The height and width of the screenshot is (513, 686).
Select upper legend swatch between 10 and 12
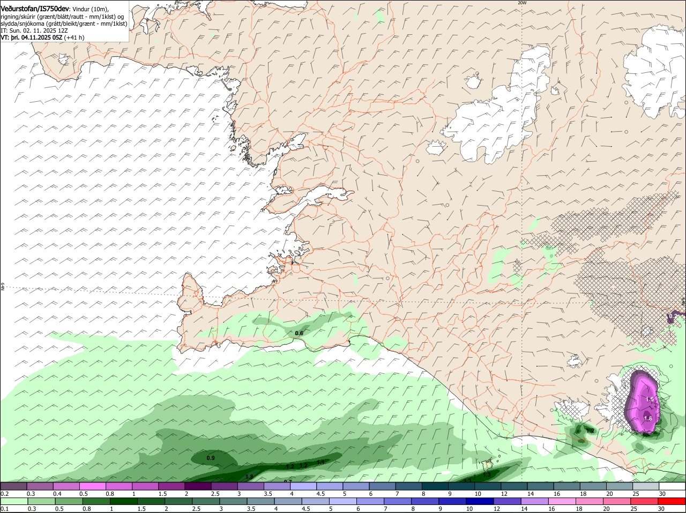(488, 486)
